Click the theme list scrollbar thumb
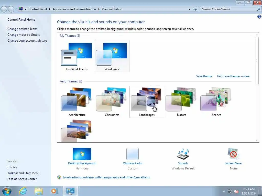The height and width of the screenshot is (196, 262). [257, 60]
